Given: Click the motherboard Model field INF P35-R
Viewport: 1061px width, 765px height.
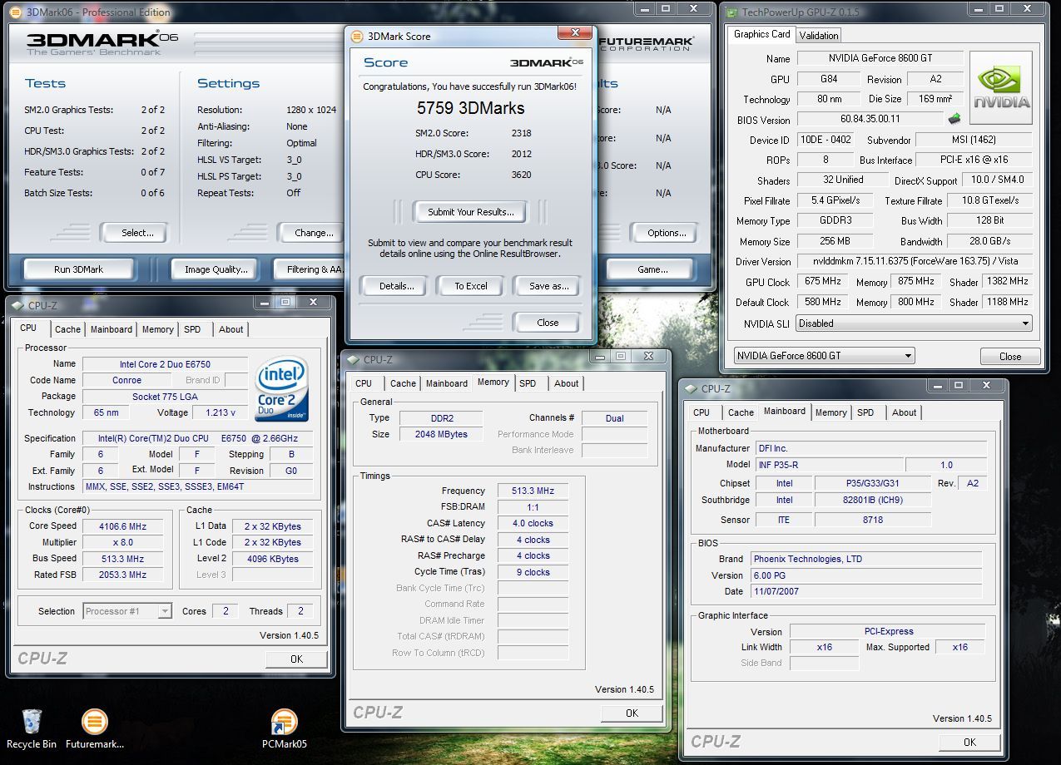Looking at the screenshot, I should tap(829, 465).
